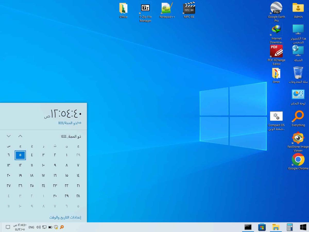
Task: Open the 7-Zip File Manager shortcut
Action: pos(145,9)
